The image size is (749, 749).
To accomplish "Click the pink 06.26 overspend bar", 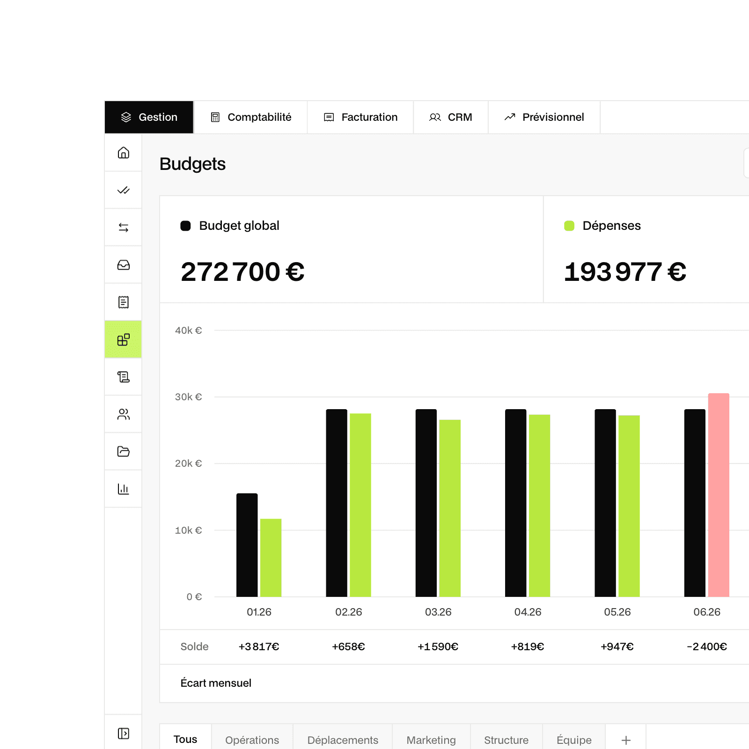I will pyautogui.click(x=719, y=495).
